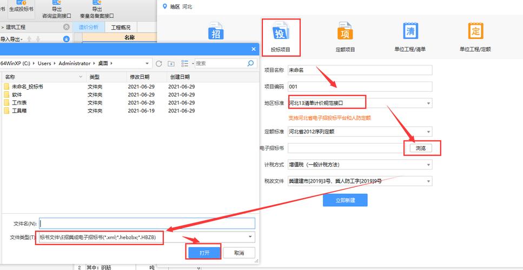Sort by the 名称 column header
This screenshot has height=270, width=523.
pos(44,77)
